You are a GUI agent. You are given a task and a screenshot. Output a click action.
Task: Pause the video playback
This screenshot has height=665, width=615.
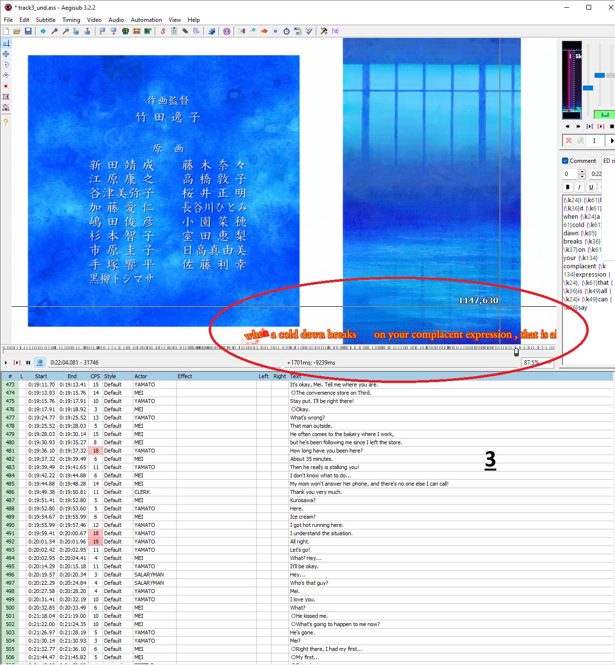[28, 363]
